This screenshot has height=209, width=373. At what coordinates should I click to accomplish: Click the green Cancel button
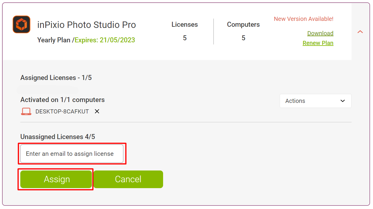(x=128, y=179)
